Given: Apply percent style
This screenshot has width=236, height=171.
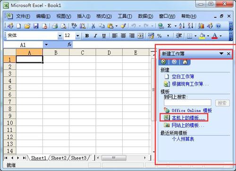Looking at the screenshot, I should coord(160,36).
